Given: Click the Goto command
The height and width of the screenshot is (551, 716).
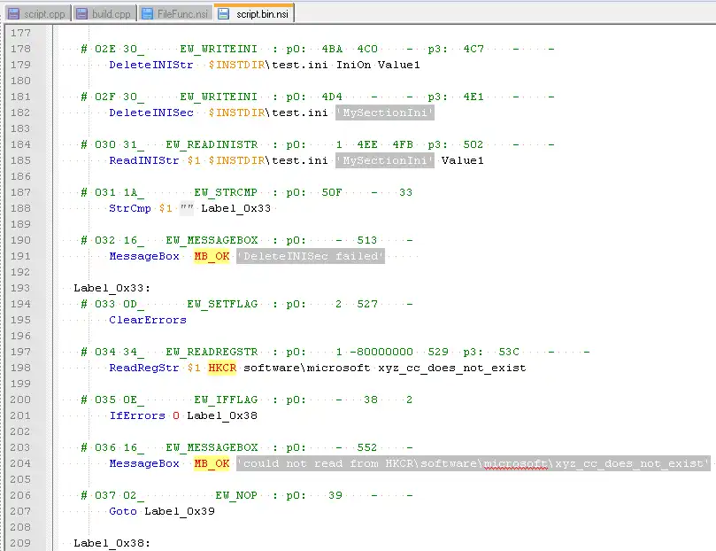Looking at the screenshot, I should (x=123, y=511).
